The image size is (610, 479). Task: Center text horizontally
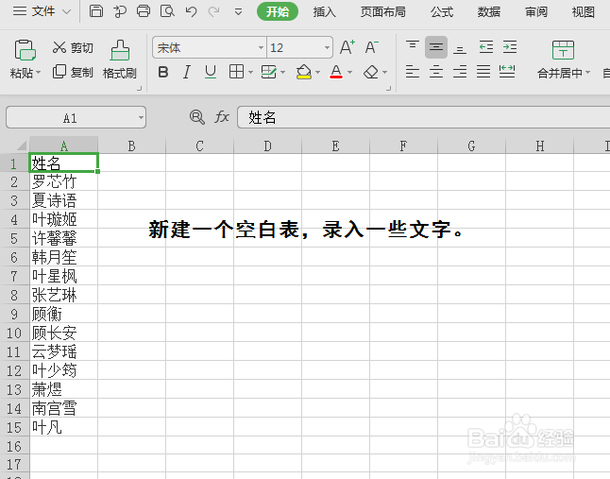[436, 72]
